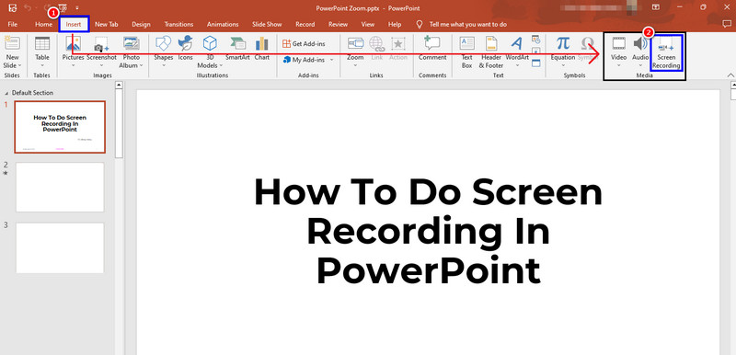Expand the Audio dropdown arrow
Image resolution: width=736 pixels, height=355 pixels.
[x=640, y=65]
